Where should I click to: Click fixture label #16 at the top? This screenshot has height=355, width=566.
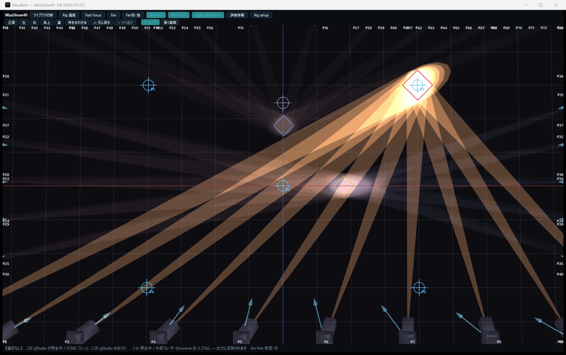[325, 28]
